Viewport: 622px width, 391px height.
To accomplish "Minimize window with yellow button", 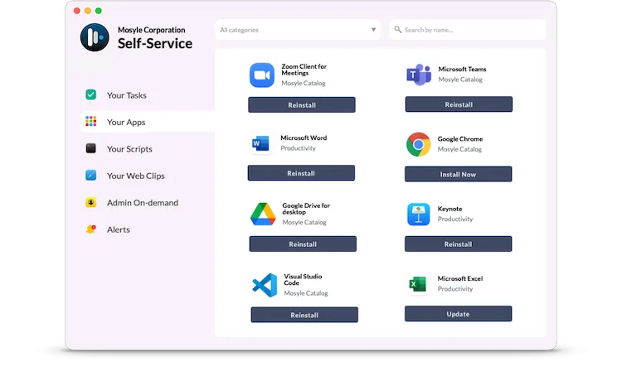I will pos(88,11).
